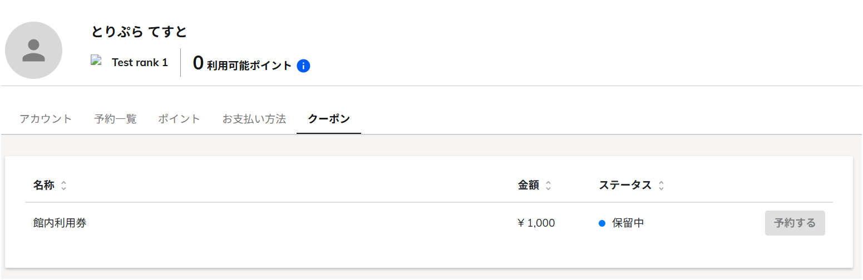The height and width of the screenshot is (280, 863).
Task: Click the blue points info icon
Action: [303, 66]
